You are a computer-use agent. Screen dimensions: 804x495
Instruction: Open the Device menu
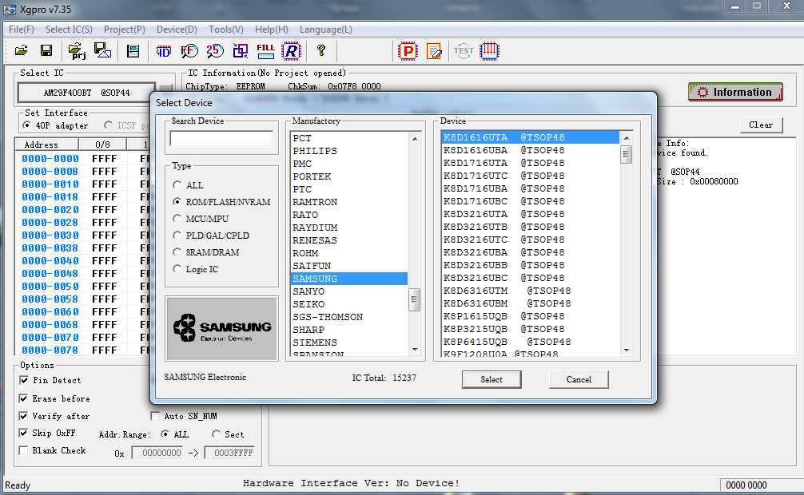[177, 30]
